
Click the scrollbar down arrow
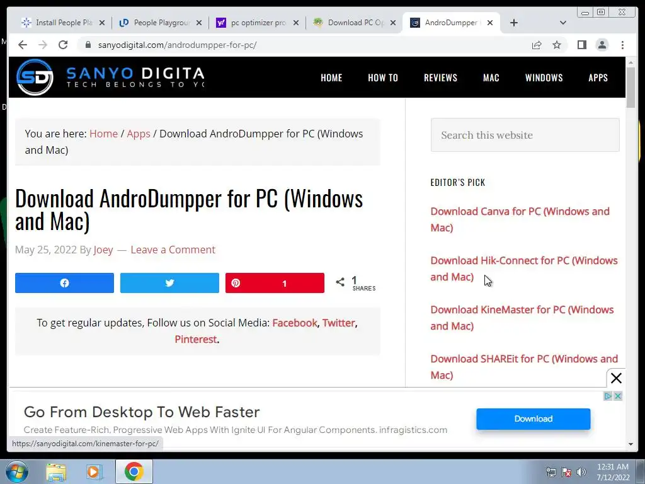click(x=631, y=444)
